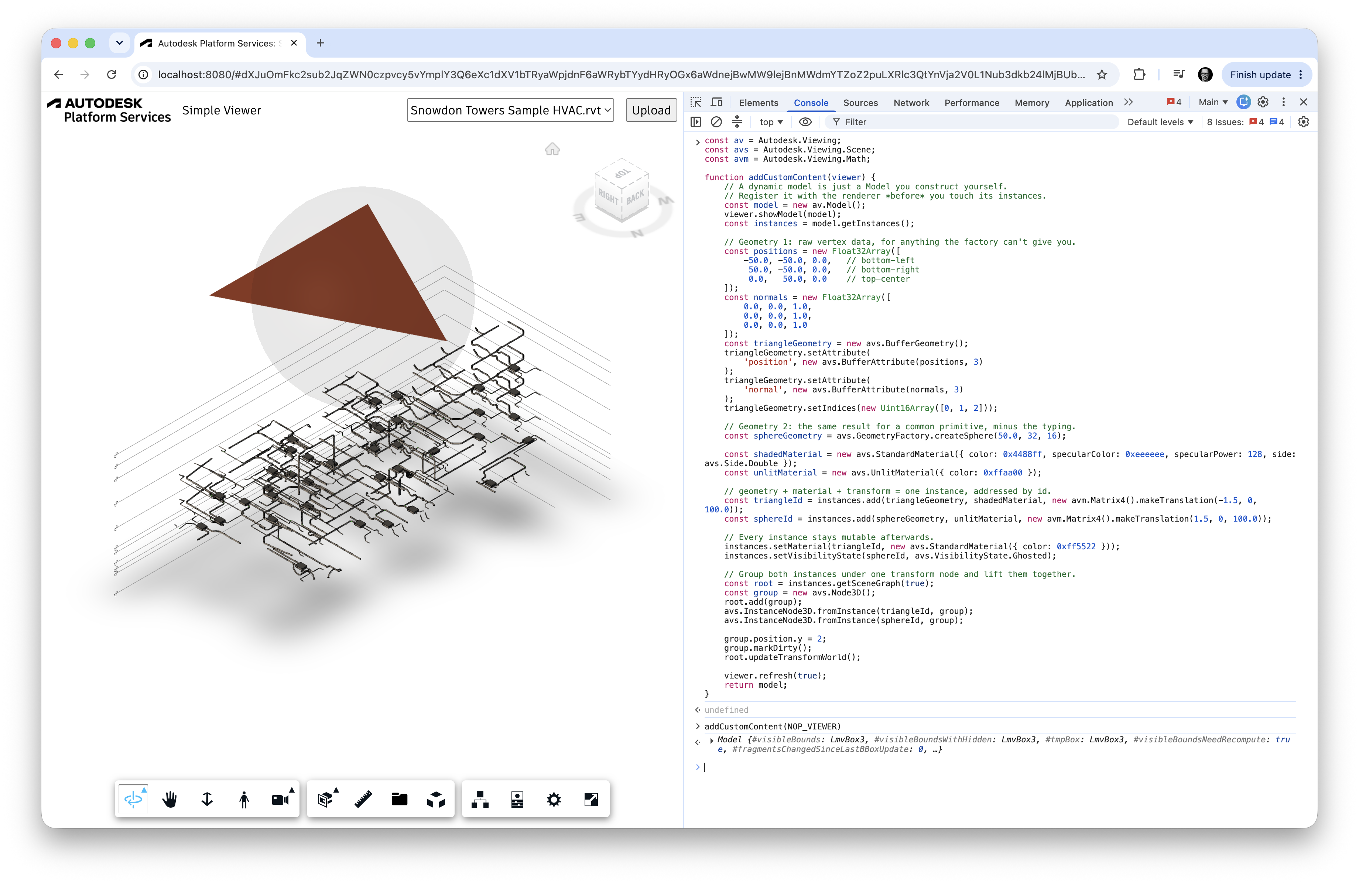This screenshot has height=883, width=1359.
Task: Select the Orbit tool in viewer toolbar
Action: 133,799
